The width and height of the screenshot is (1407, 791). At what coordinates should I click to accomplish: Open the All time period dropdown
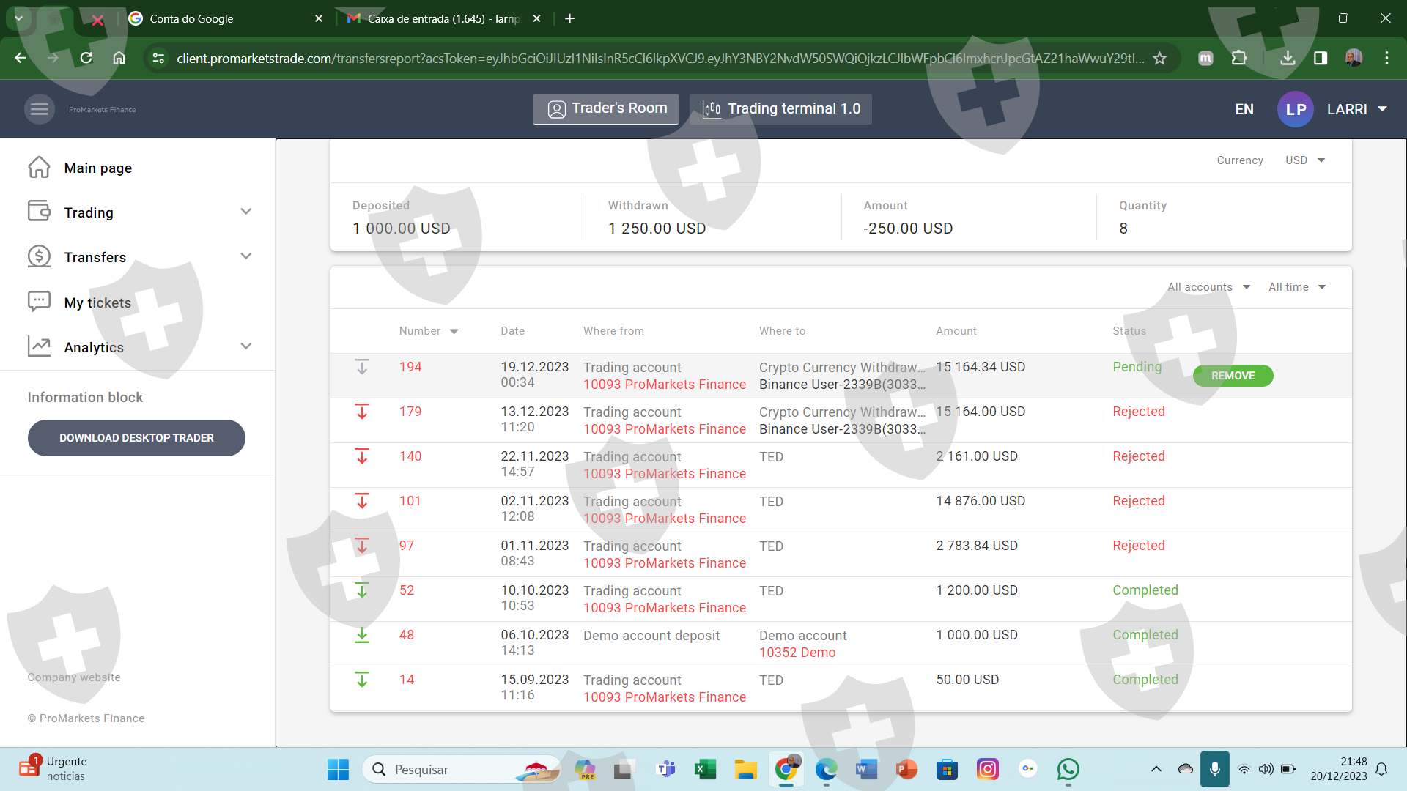coord(1297,287)
